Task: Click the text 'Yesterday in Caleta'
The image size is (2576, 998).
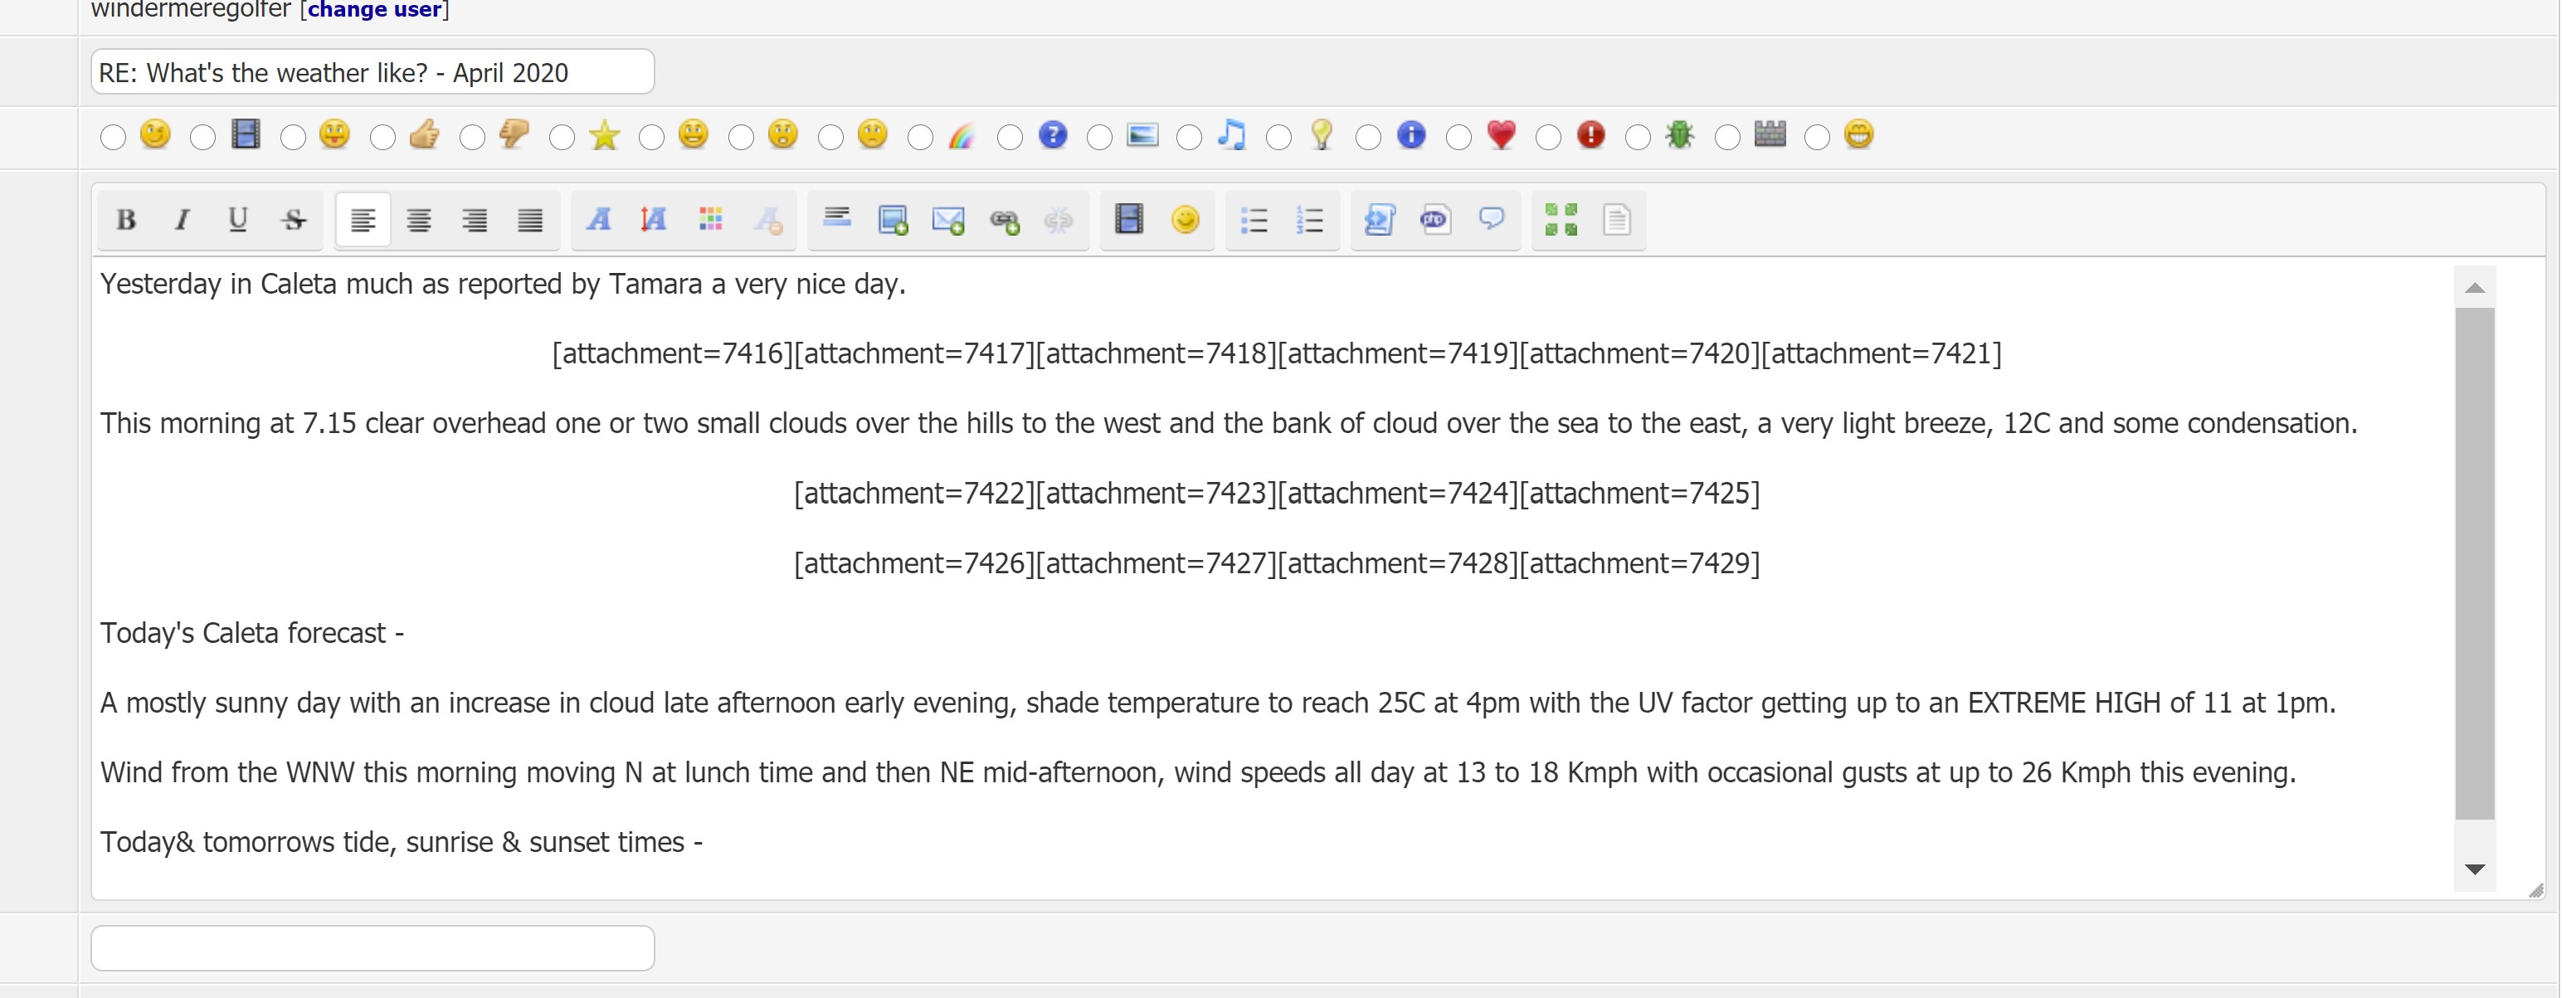Action: [218, 285]
